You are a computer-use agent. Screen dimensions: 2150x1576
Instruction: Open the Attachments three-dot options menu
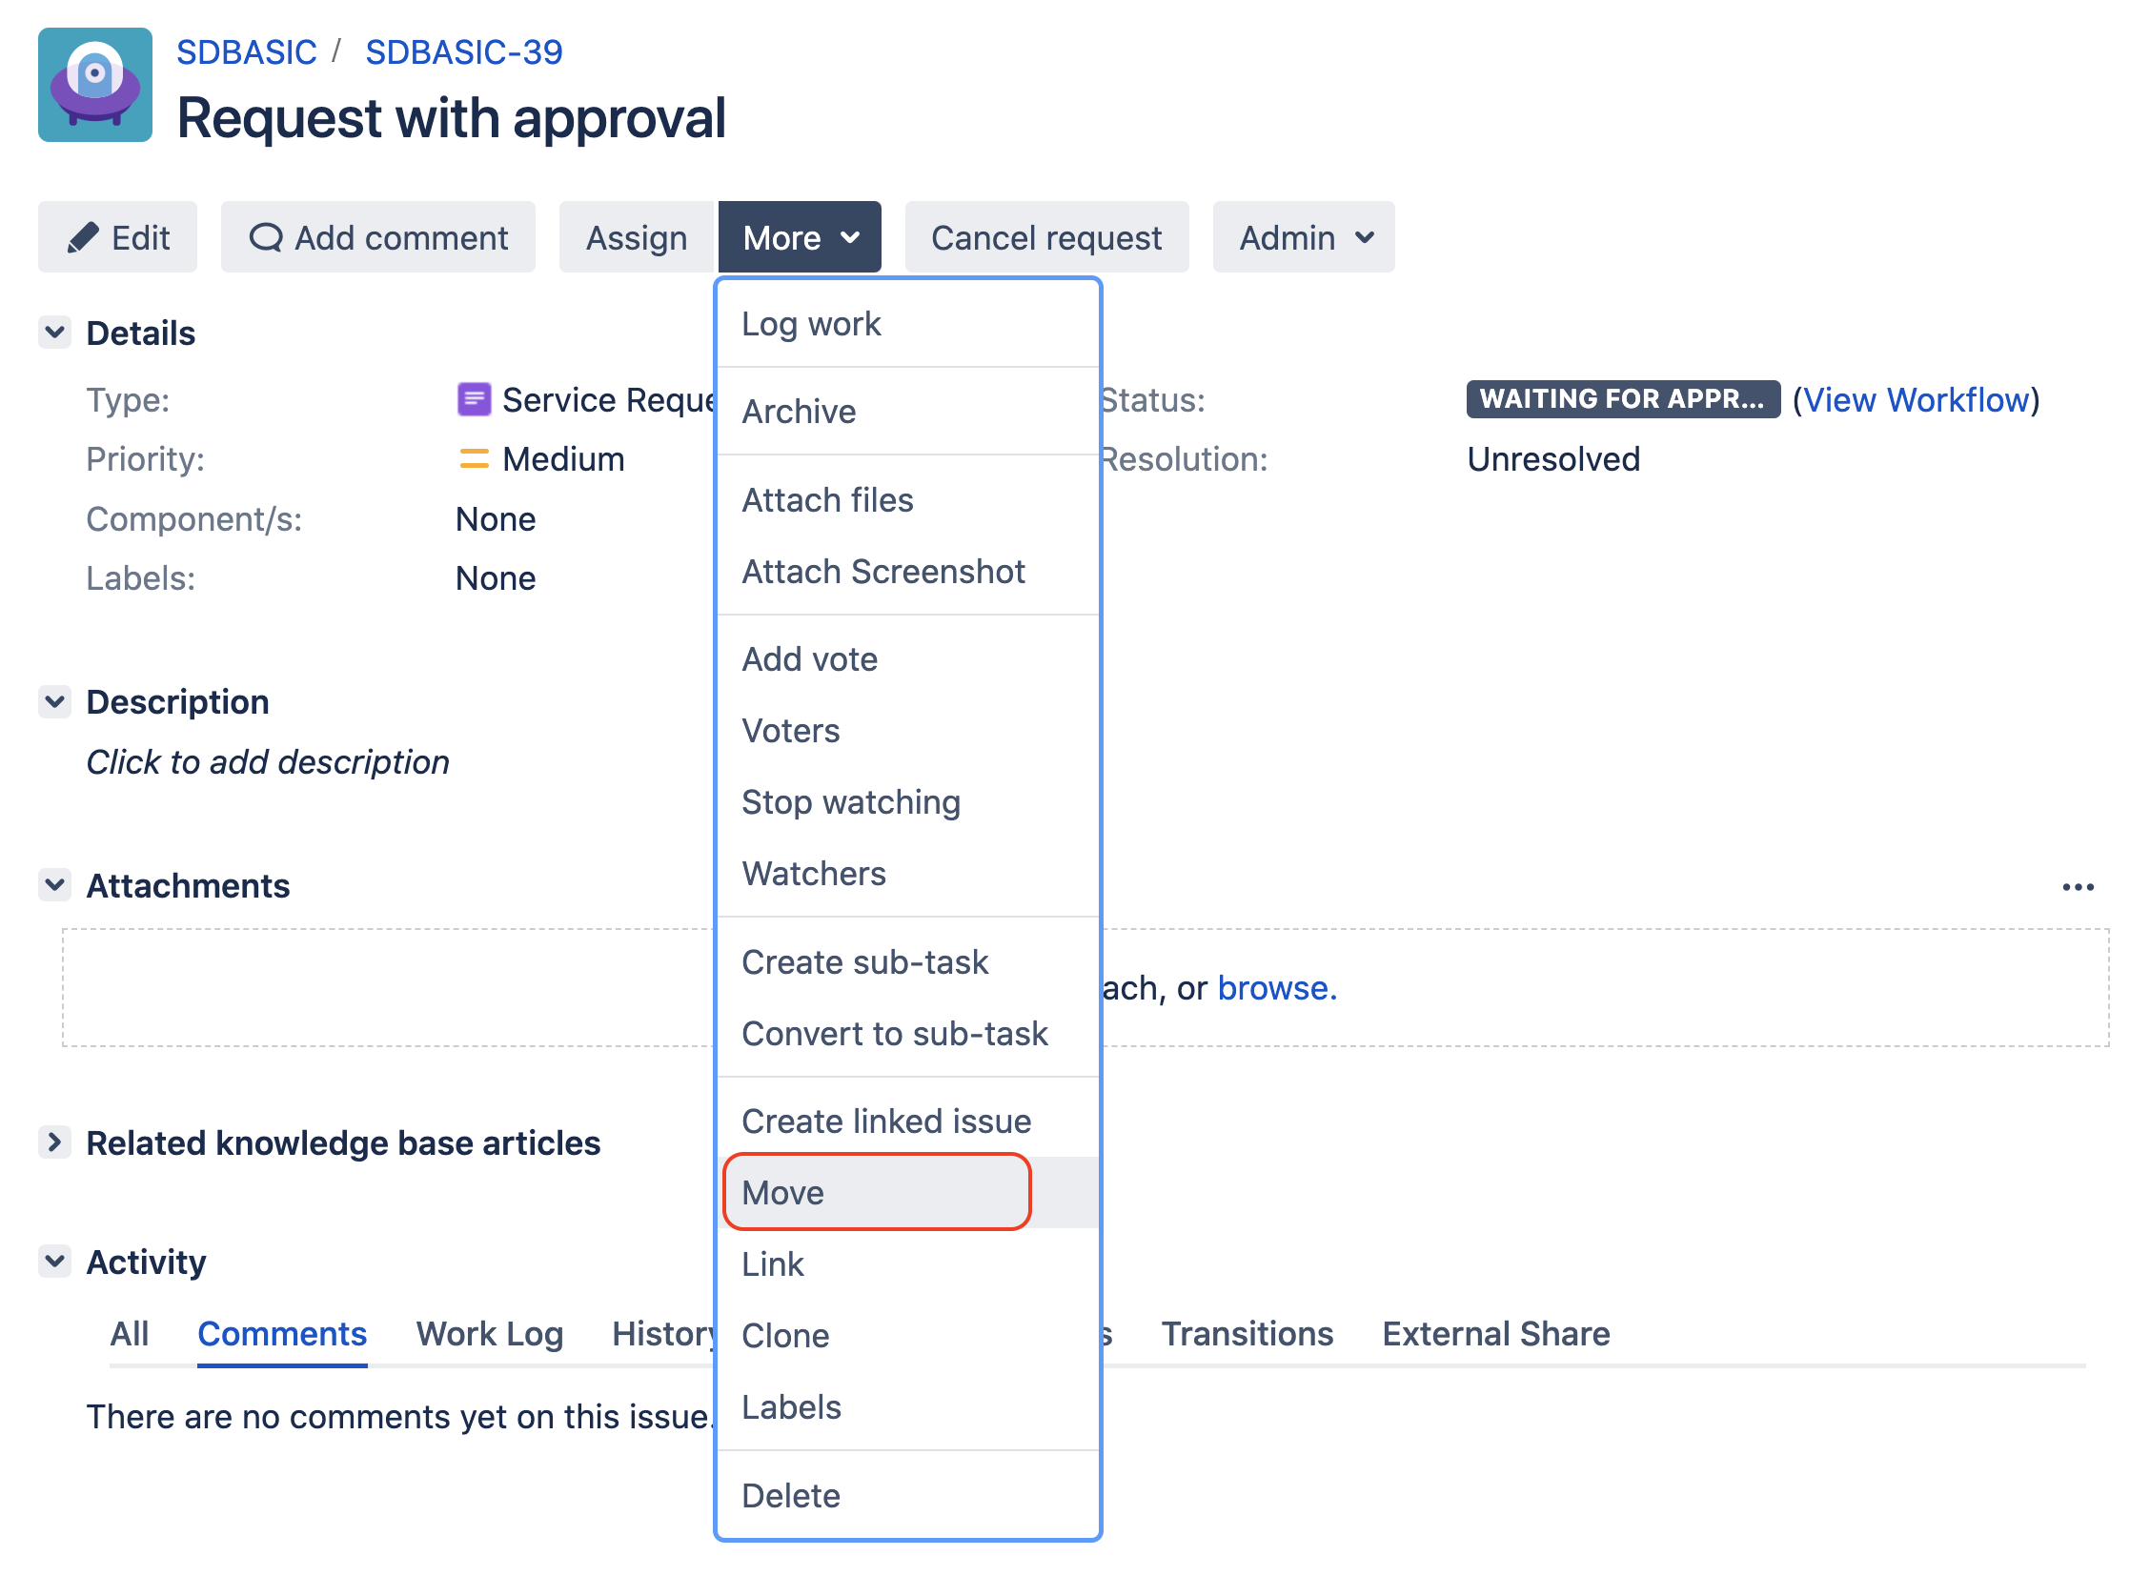(2077, 887)
